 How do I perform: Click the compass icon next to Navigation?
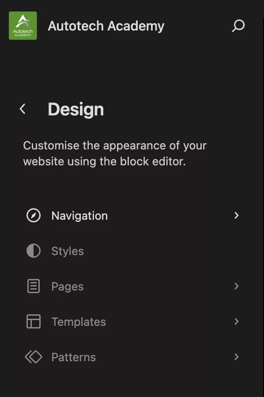point(34,215)
